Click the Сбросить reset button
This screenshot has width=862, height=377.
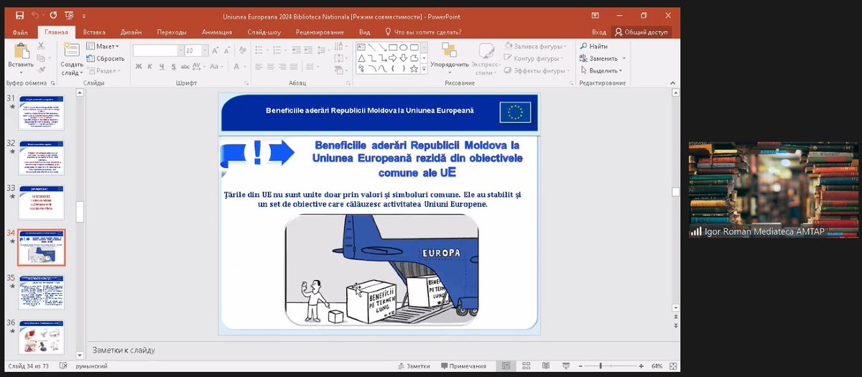pos(106,58)
